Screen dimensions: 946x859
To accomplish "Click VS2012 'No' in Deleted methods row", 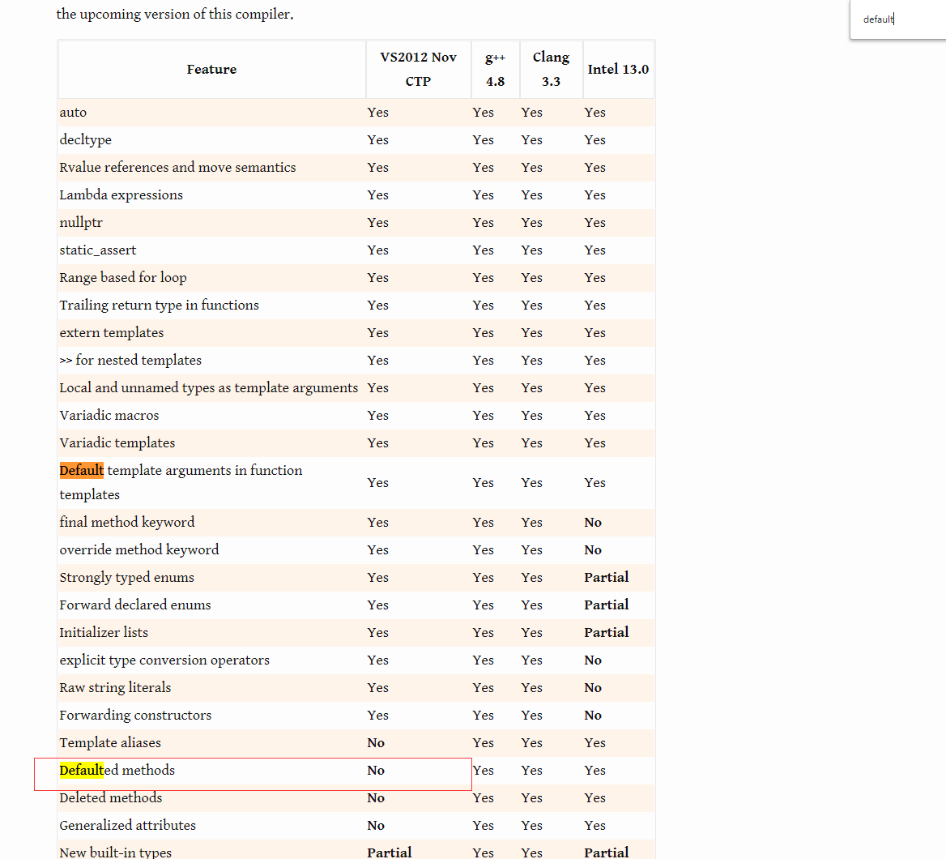I will click(x=376, y=798).
